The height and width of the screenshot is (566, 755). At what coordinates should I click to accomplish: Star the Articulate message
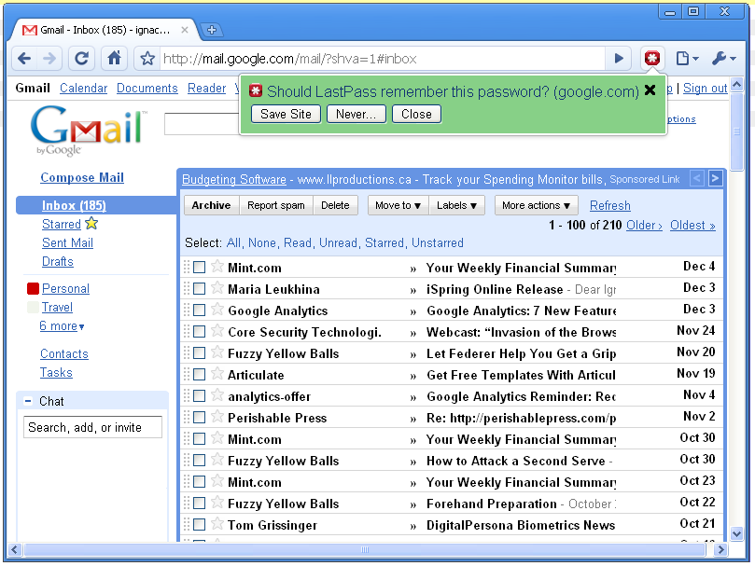pyautogui.click(x=217, y=374)
